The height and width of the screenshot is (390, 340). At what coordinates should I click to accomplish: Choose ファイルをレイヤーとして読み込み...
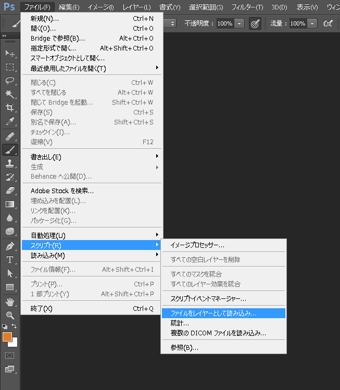click(223, 313)
